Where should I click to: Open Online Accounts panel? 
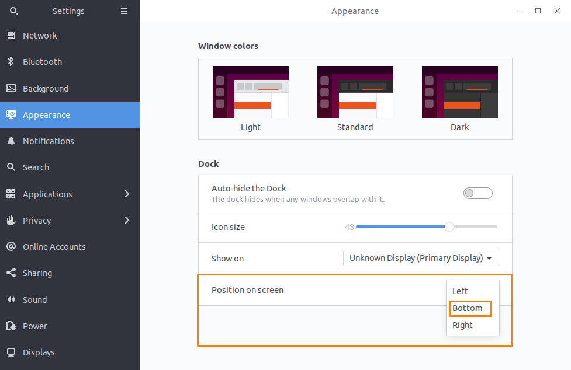coord(70,246)
